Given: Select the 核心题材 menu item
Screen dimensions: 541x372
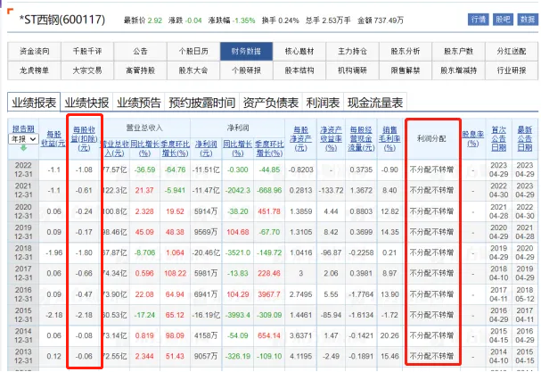Looking at the screenshot, I should 299,52.
